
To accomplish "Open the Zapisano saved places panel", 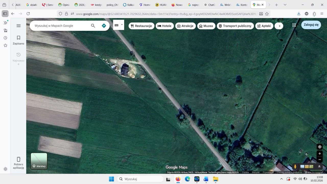I will (x=18, y=40).
